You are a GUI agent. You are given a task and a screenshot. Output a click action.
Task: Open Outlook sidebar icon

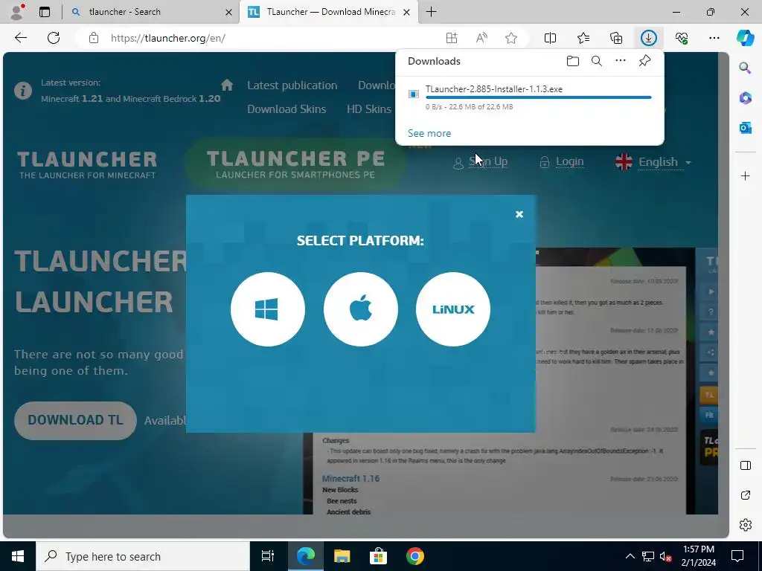[745, 128]
